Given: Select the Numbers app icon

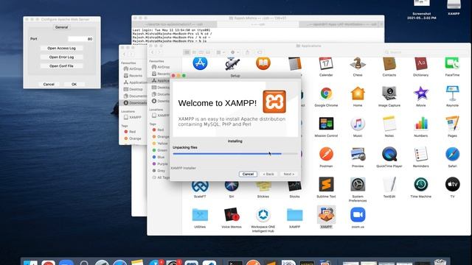Looking at the screenshot, I should [x=421, y=124].
